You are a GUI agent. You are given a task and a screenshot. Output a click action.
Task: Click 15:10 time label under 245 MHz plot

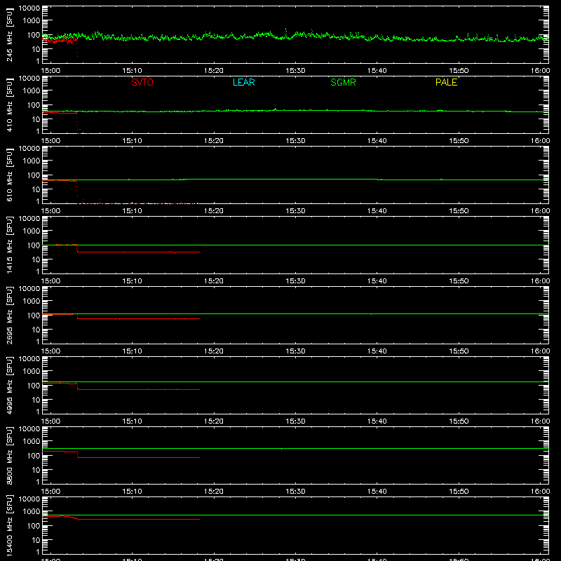tap(132, 71)
